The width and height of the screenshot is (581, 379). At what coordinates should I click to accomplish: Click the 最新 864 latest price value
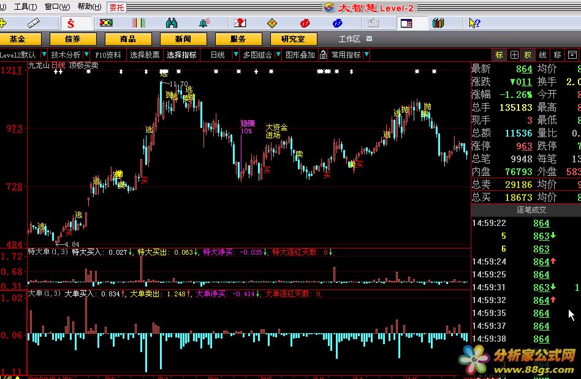click(524, 69)
